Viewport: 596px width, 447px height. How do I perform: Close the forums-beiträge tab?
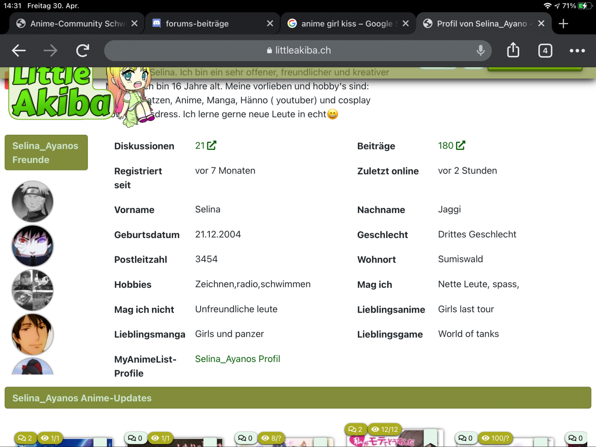tap(270, 24)
